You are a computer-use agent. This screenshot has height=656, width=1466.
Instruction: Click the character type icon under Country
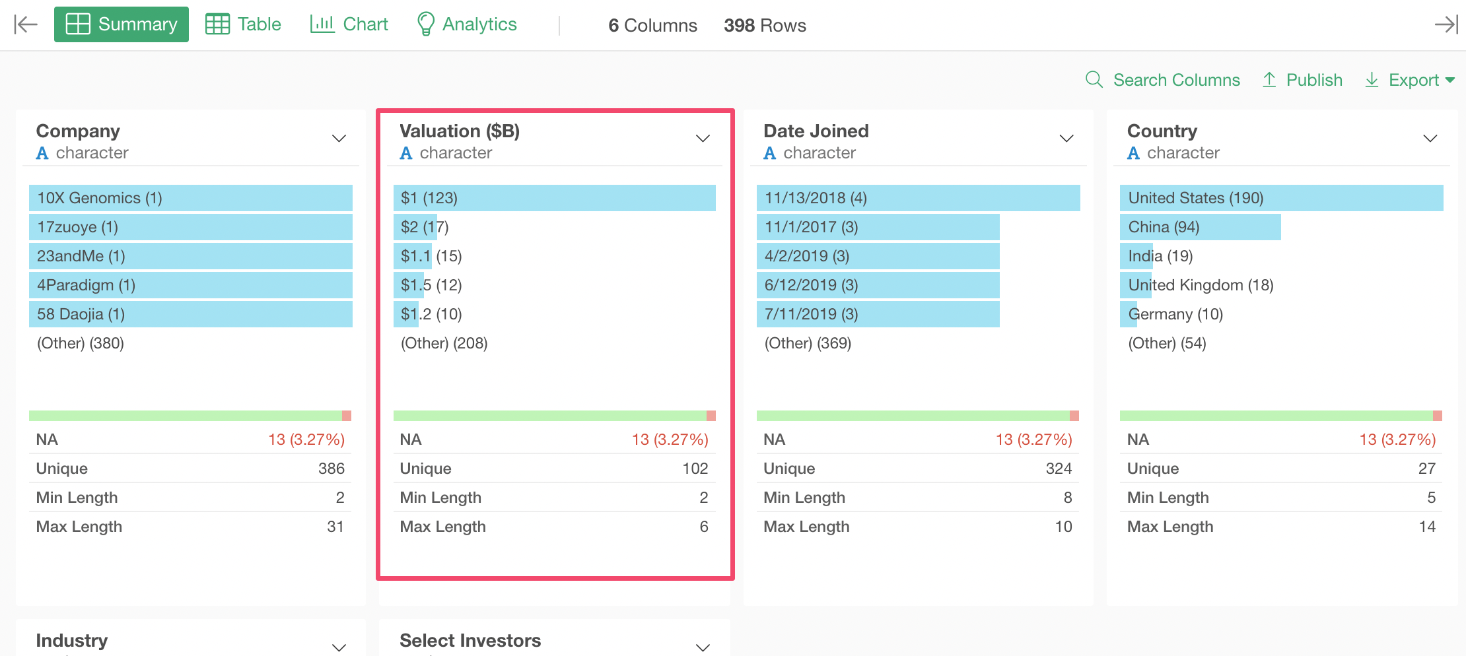[1133, 153]
